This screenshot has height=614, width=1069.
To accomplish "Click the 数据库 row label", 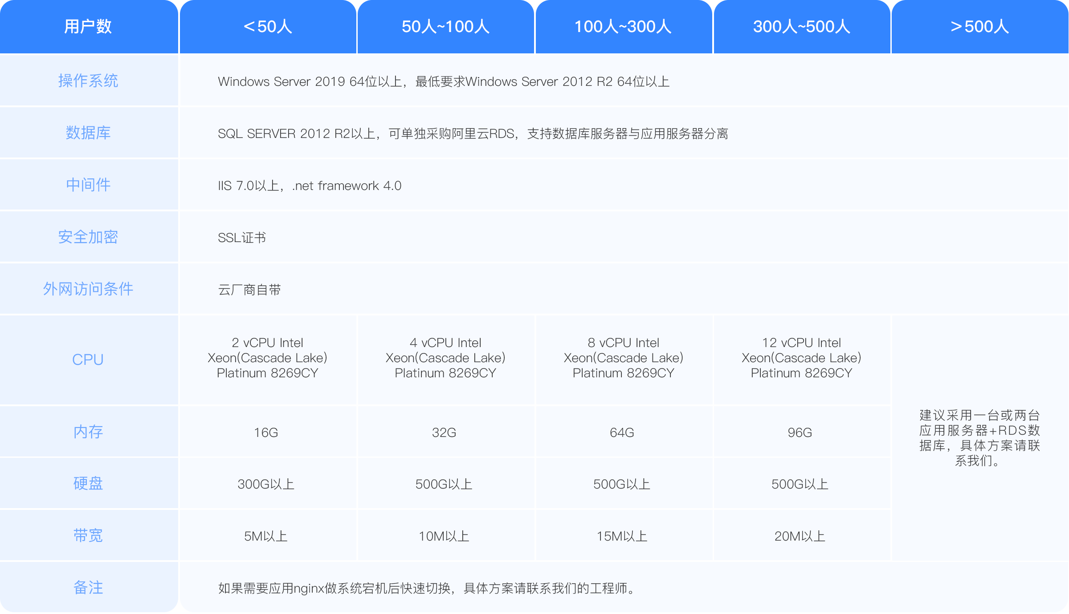I will [x=88, y=133].
